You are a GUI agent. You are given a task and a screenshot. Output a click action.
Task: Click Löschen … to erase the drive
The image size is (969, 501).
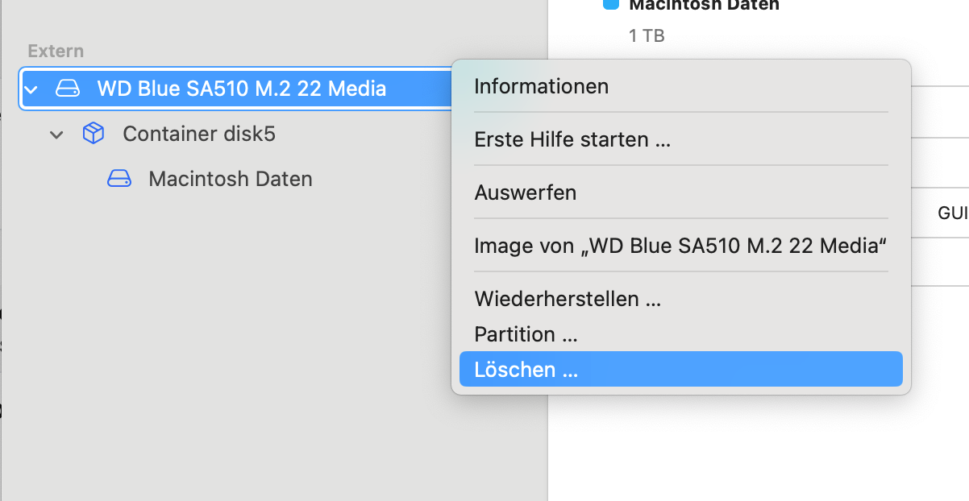click(x=526, y=370)
